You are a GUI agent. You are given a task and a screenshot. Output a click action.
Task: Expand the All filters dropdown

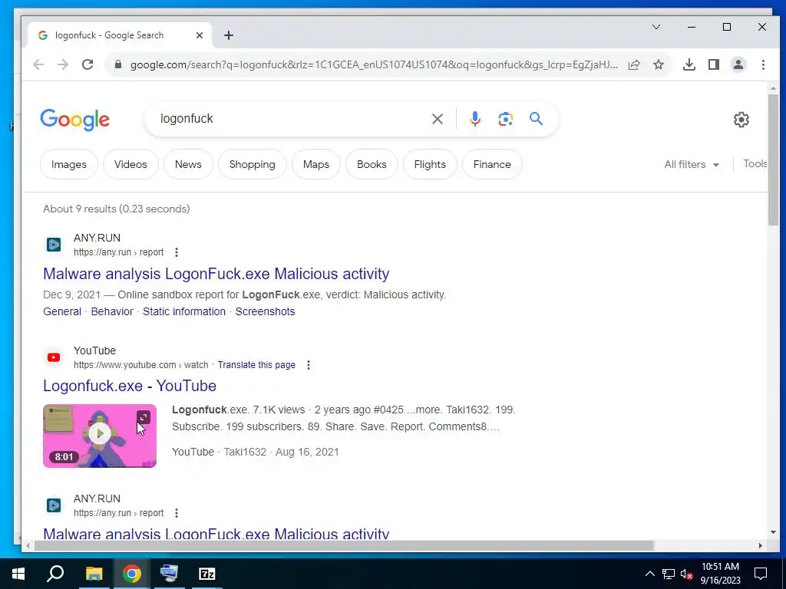coord(692,164)
